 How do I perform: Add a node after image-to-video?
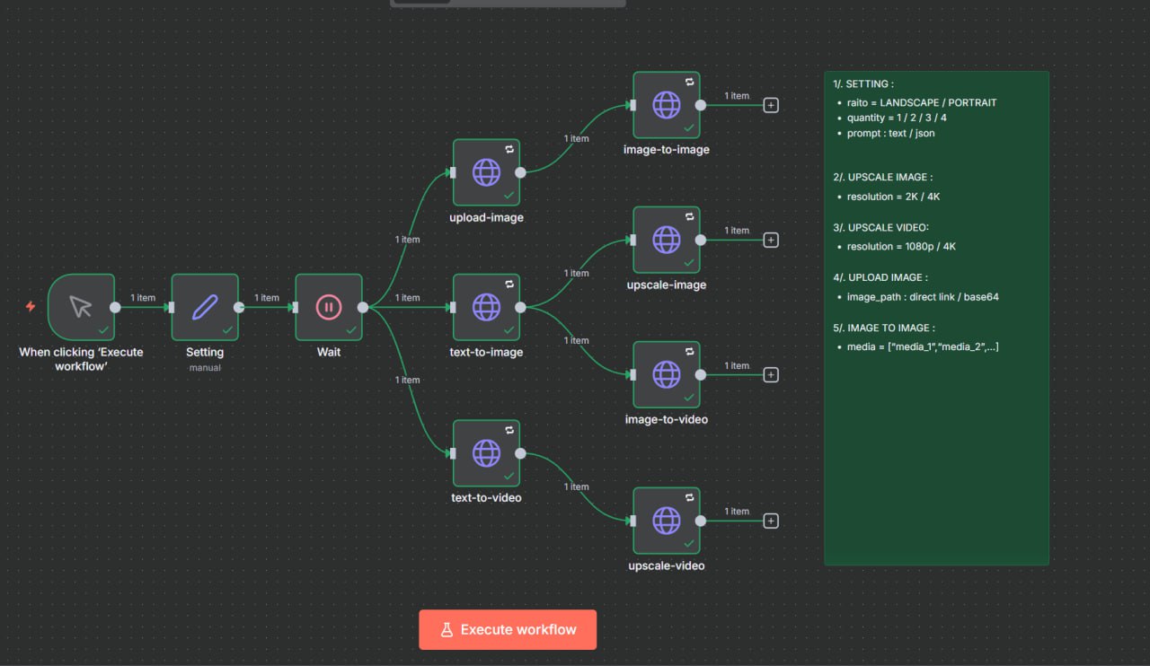(x=771, y=374)
